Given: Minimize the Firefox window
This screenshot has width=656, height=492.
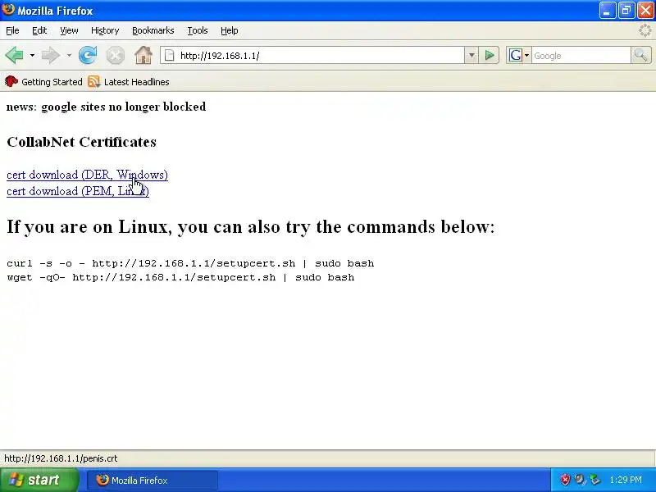Looking at the screenshot, I should pyautogui.click(x=608, y=11).
